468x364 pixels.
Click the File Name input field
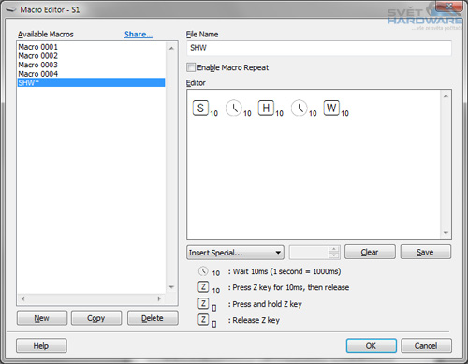click(x=319, y=48)
